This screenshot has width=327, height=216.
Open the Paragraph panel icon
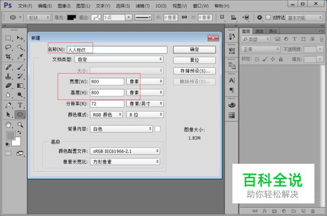pos(232,90)
